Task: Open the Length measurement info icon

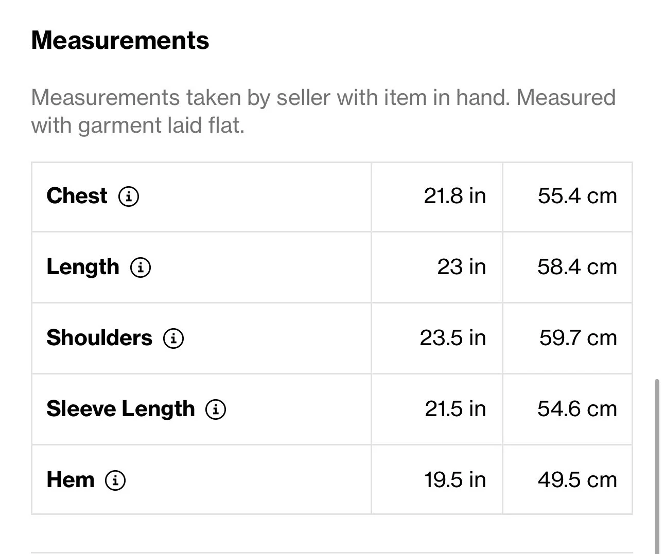Action: pyautogui.click(x=141, y=267)
